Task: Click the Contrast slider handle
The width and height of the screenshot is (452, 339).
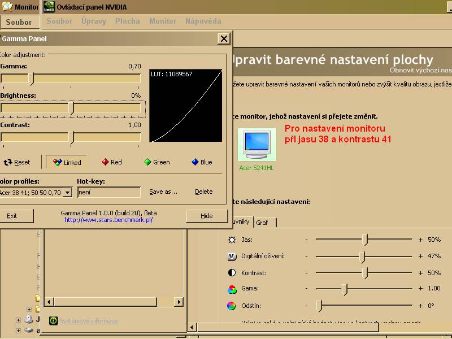Action: click(x=71, y=138)
